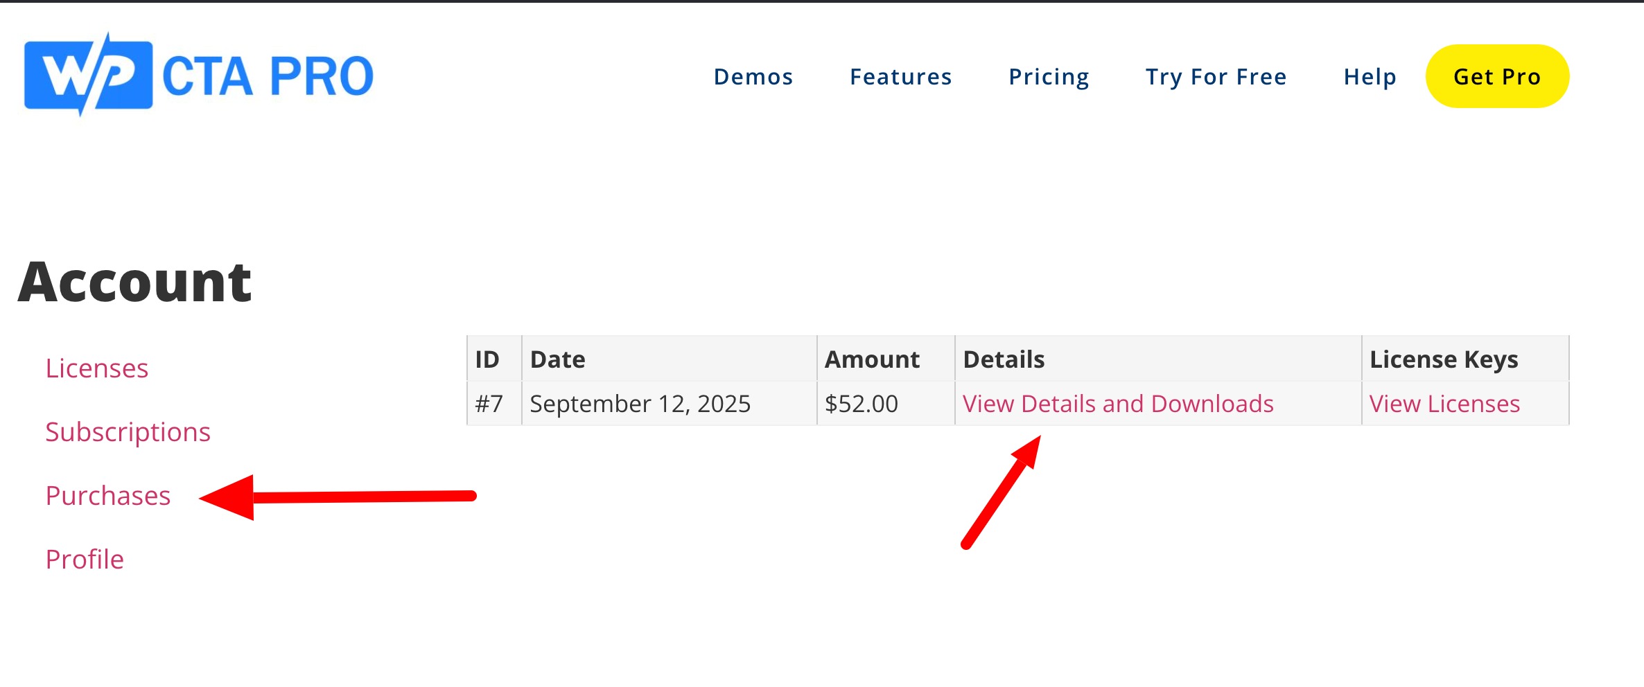Open the Pricing navigation link
This screenshot has height=687, width=1644.
pos(1049,77)
